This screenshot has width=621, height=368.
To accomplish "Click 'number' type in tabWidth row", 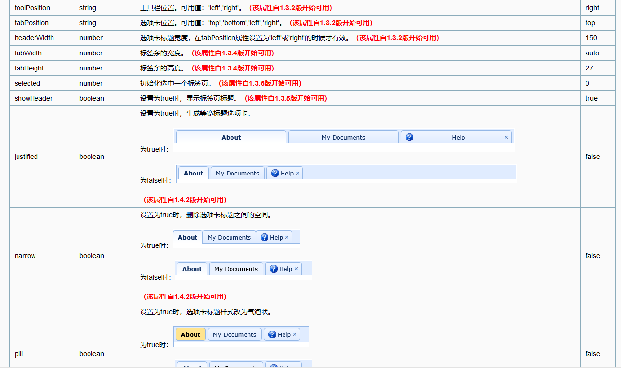I will tap(91, 53).
